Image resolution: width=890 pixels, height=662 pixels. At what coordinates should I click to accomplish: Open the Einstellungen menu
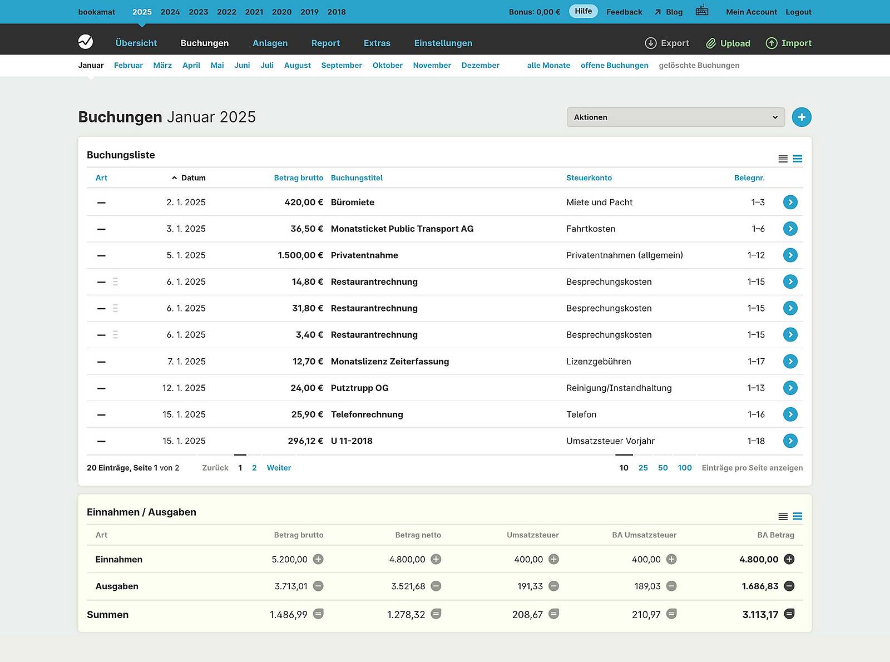point(443,43)
